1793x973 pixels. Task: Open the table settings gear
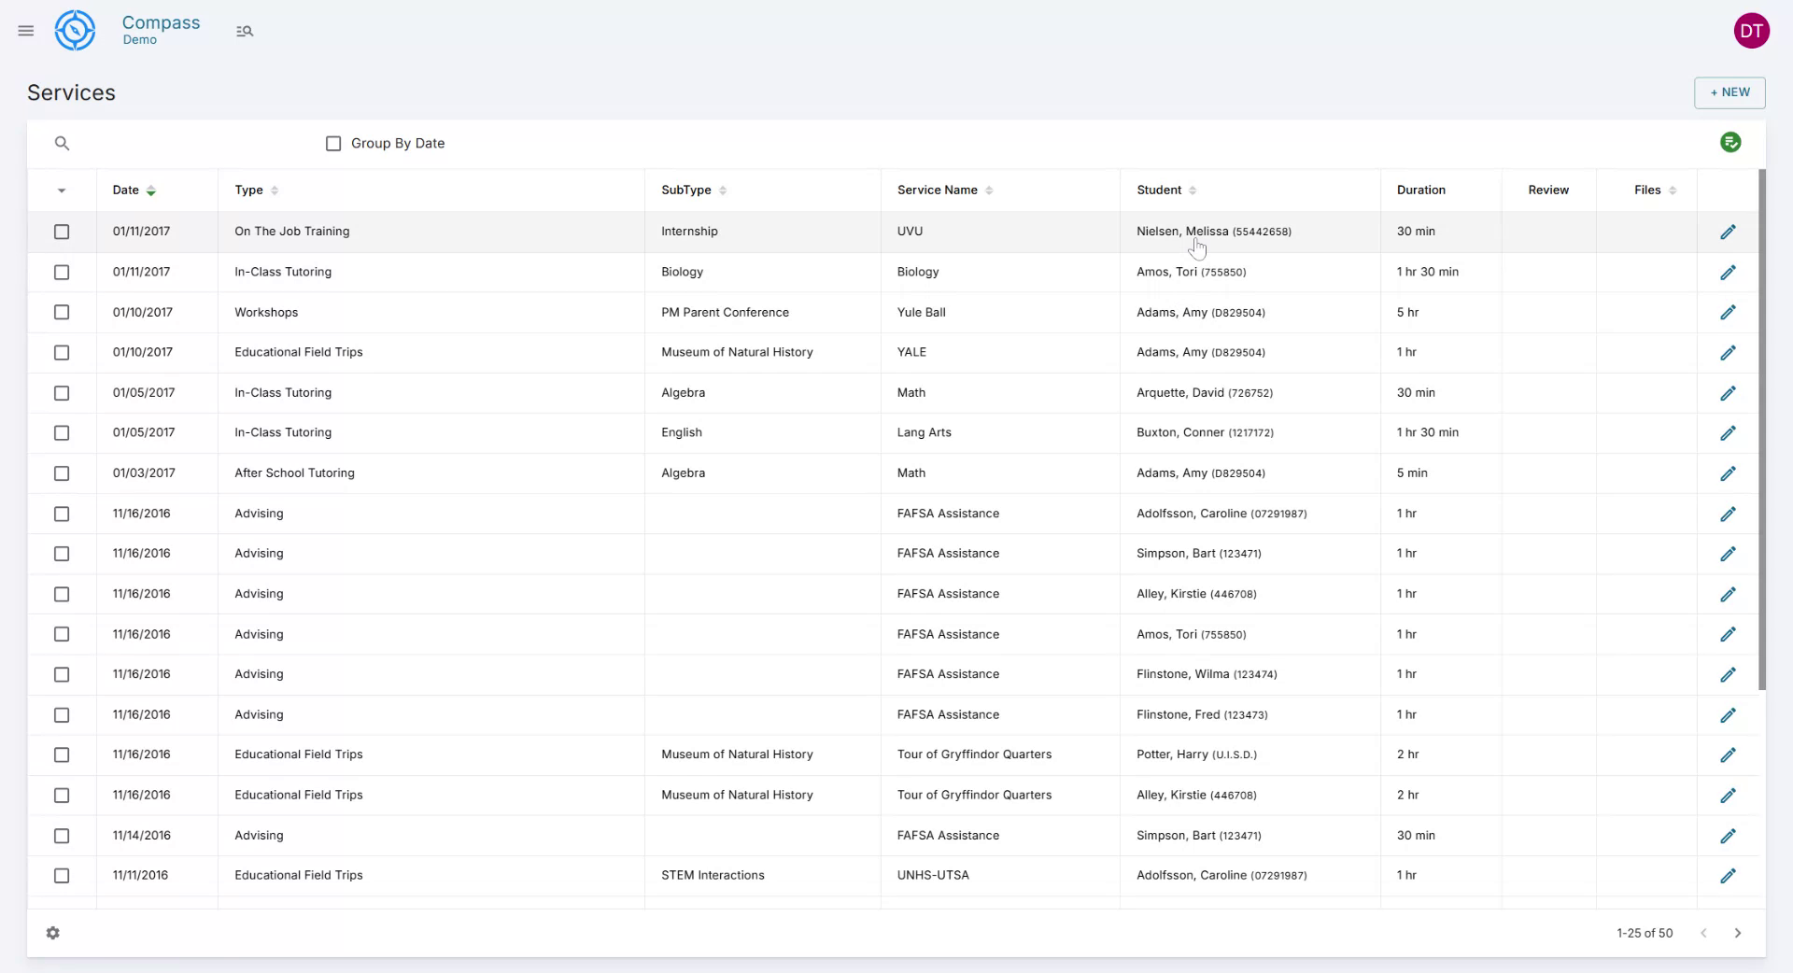(x=53, y=933)
